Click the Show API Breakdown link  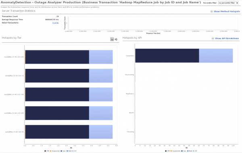(227, 38)
